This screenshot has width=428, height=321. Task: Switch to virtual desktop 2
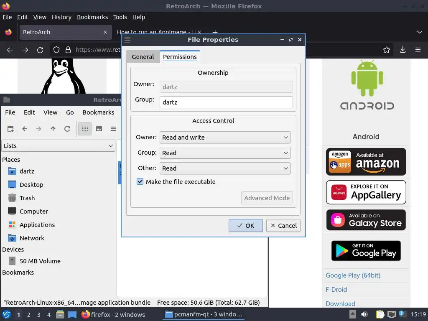click(29, 315)
